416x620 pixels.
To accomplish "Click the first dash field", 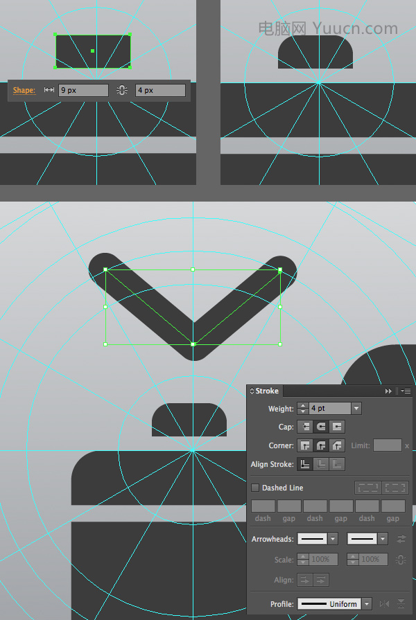I will point(263,506).
